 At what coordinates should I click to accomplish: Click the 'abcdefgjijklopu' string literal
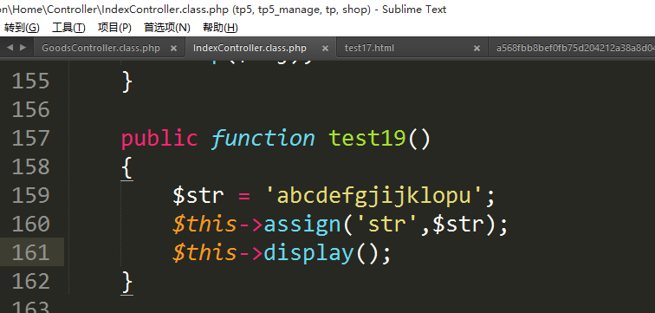(374, 196)
